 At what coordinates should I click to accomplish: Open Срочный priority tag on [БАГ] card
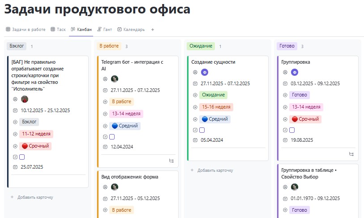point(35,146)
